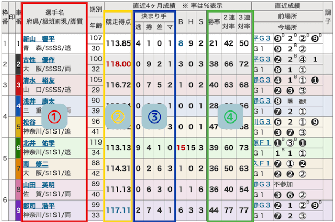The image size is (335, 222).
Task: Open 平G3 venue link in 新山 響平's row
Action: (x=262, y=38)
